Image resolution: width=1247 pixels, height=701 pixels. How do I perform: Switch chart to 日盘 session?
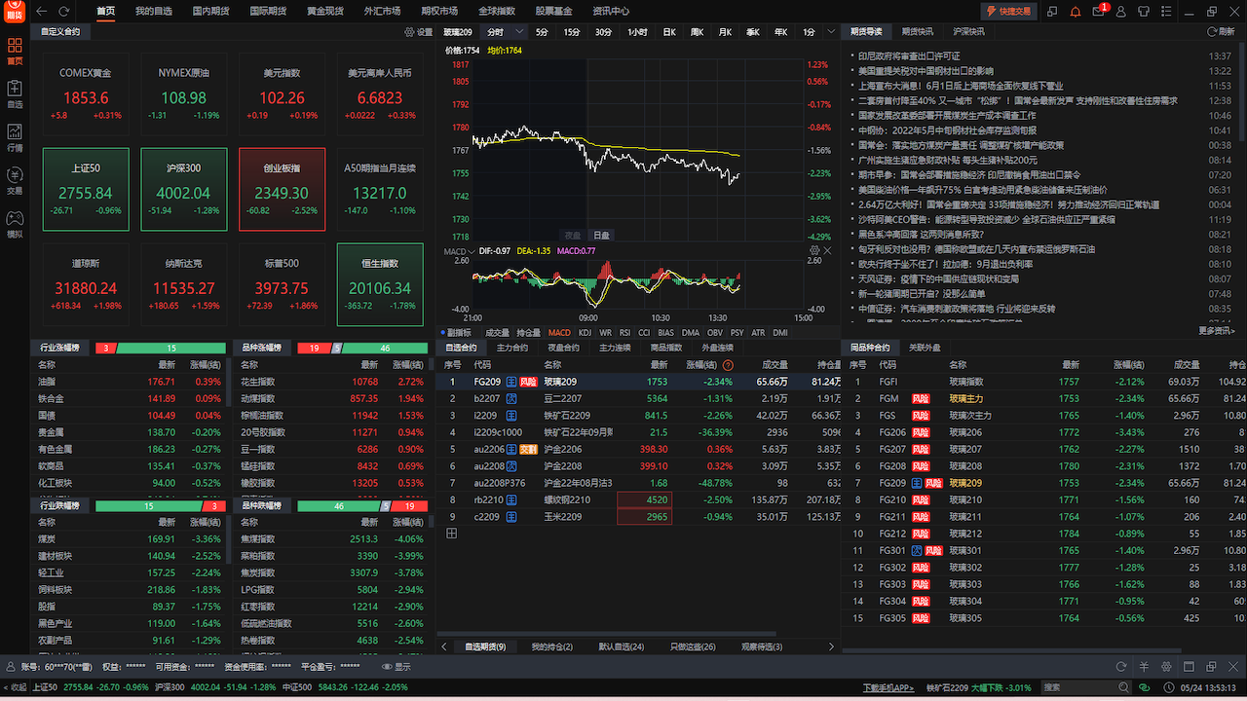tap(602, 236)
